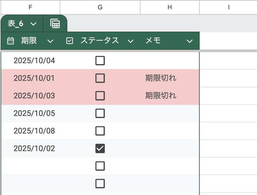Open the ステータス column dropdown arrow
The width and height of the screenshot is (257, 195).
(x=131, y=41)
